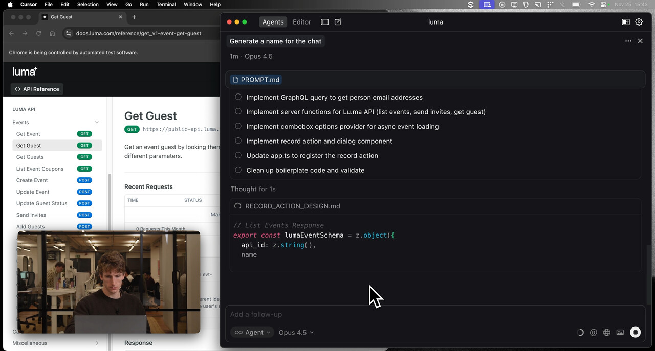
Task: Stop the running agent generation
Action: 635,332
